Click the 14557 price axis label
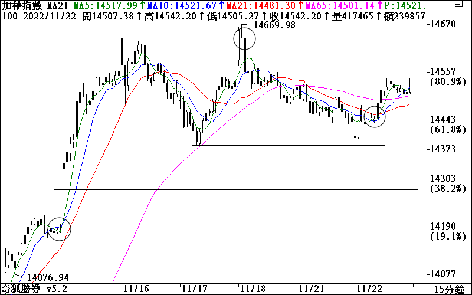Screen dimensions: 472x295 click(x=442, y=71)
